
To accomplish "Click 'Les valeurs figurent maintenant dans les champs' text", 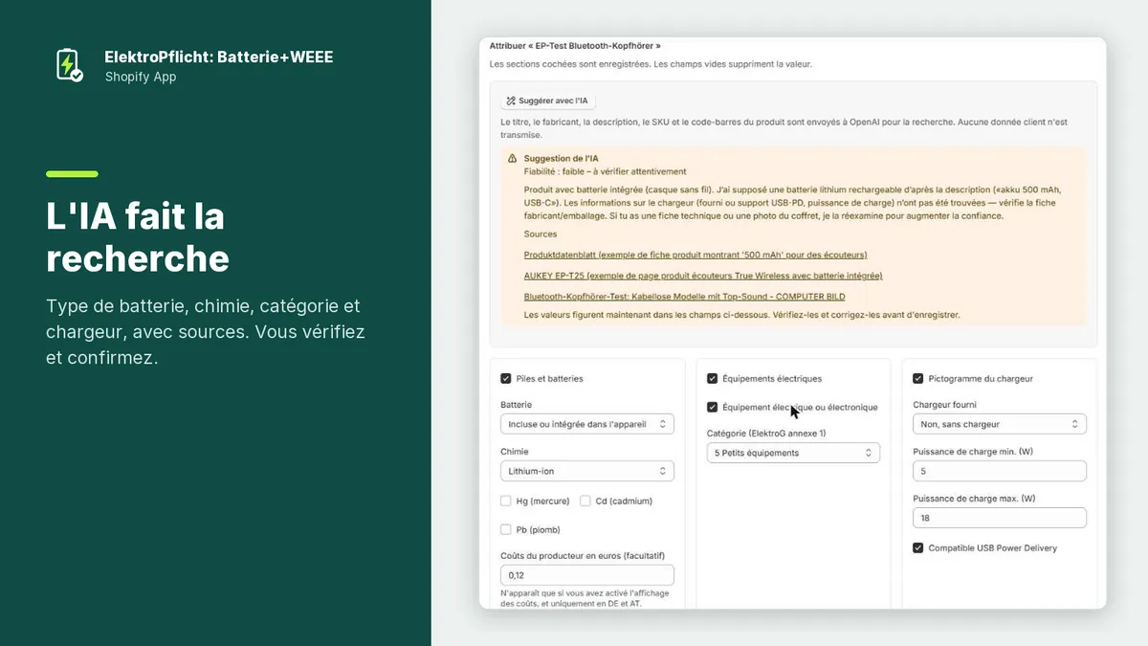I will [741, 315].
